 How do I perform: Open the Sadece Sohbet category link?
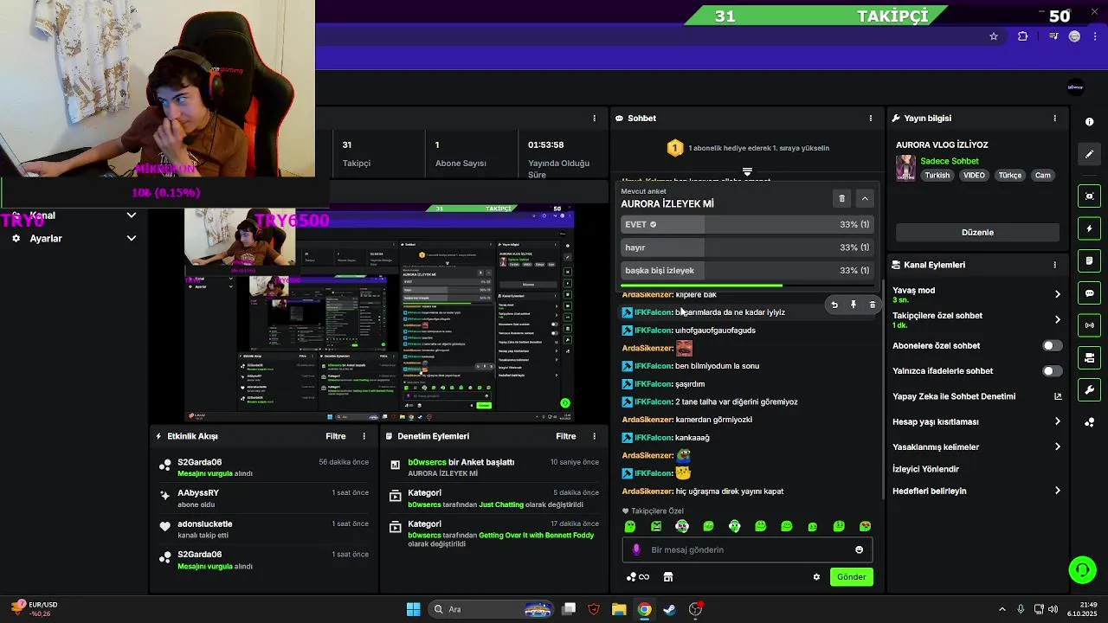(x=950, y=161)
